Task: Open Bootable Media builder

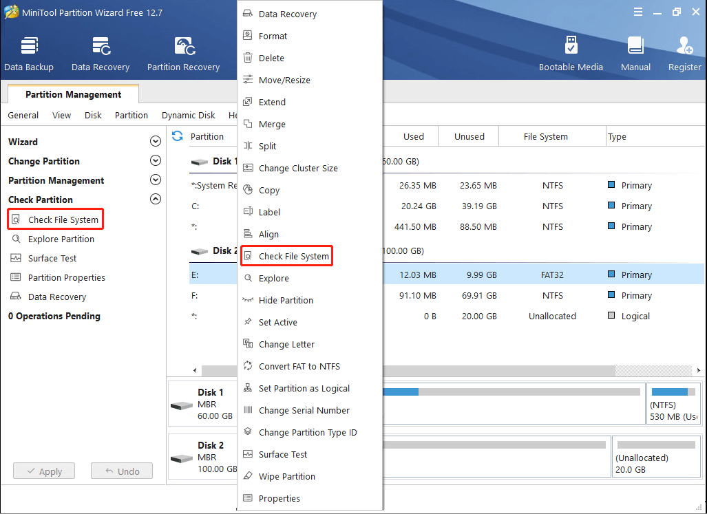Action: [571, 54]
